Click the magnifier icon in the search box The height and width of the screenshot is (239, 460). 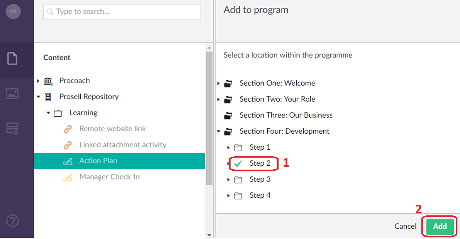point(50,12)
